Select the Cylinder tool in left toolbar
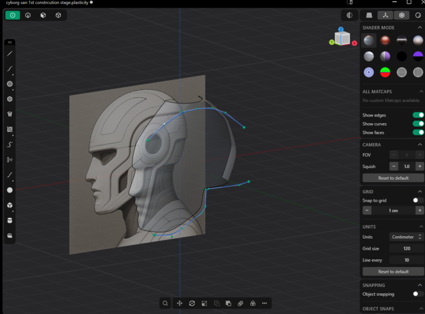 [x=9, y=220]
